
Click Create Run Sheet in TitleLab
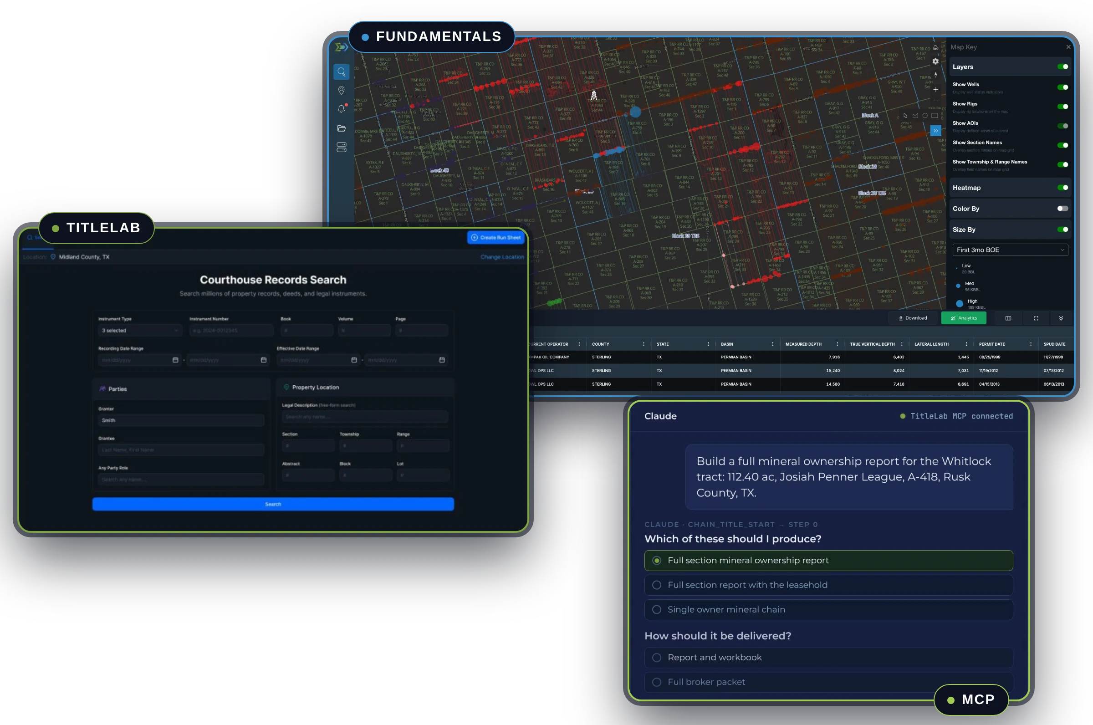click(495, 237)
